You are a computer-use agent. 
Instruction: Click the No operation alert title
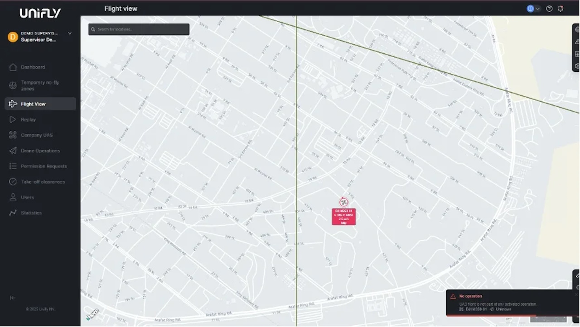[470, 296]
